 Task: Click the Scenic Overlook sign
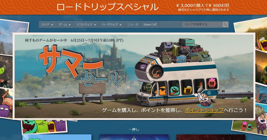(x=92, y=88)
